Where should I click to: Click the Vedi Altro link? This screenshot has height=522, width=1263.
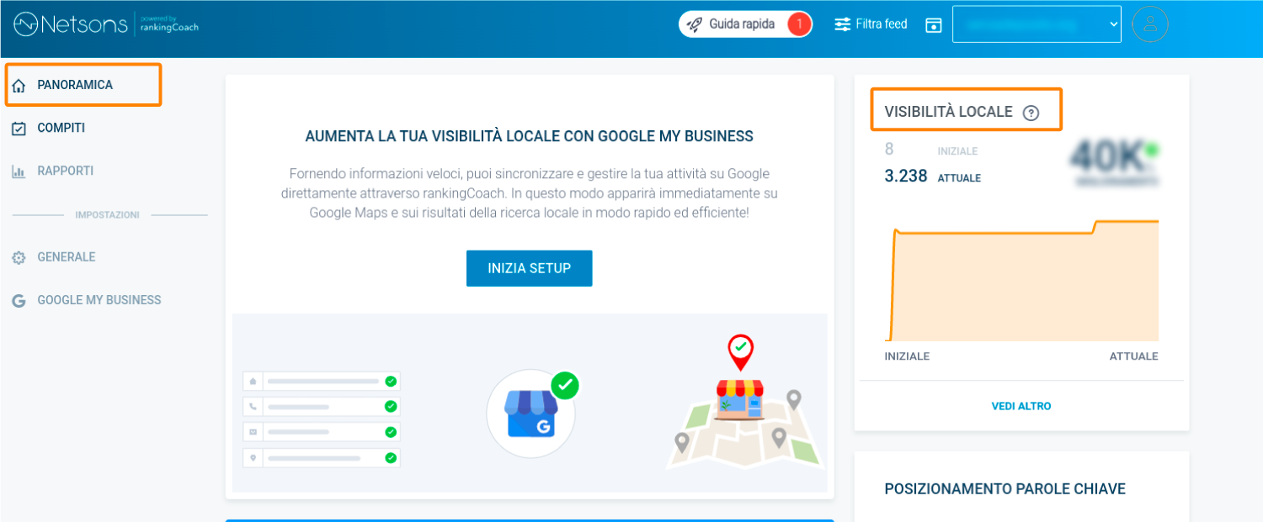pos(1021,406)
